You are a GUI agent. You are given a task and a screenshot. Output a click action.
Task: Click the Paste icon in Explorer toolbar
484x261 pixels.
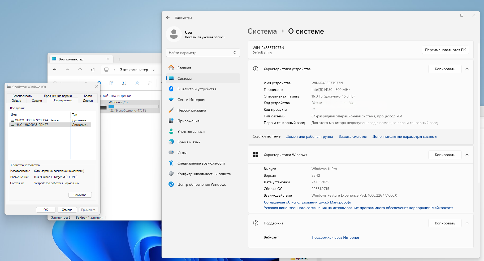[111, 83]
